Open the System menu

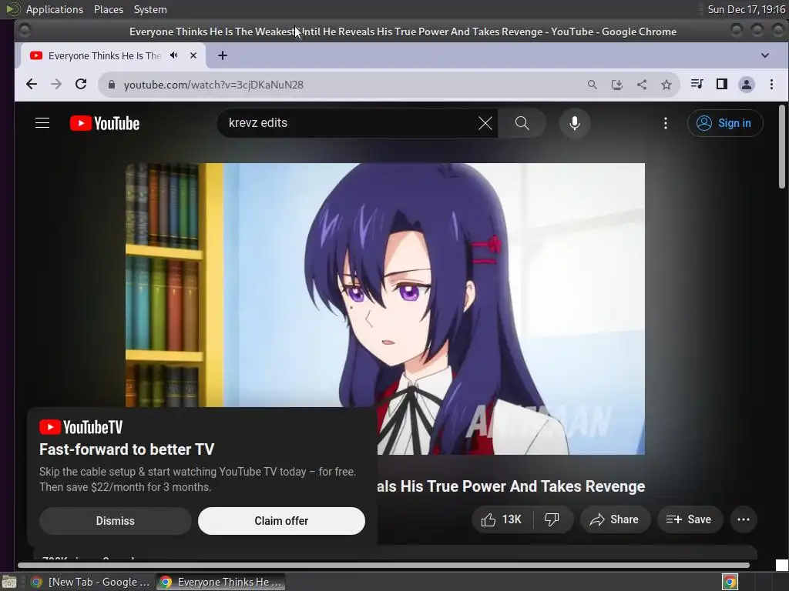click(x=150, y=9)
